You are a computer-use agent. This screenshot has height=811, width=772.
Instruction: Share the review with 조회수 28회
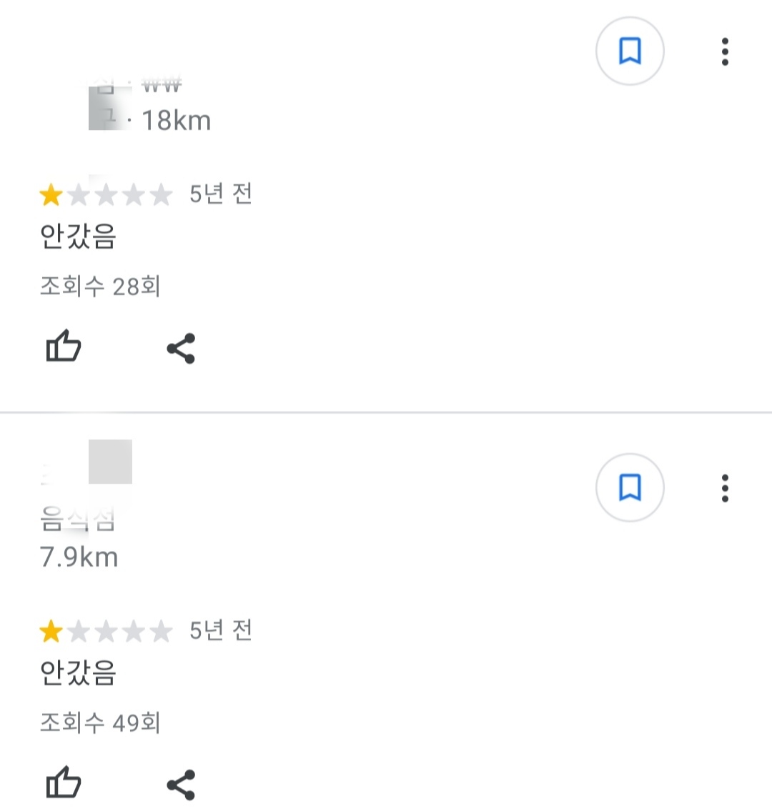pyautogui.click(x=181, y=348)
